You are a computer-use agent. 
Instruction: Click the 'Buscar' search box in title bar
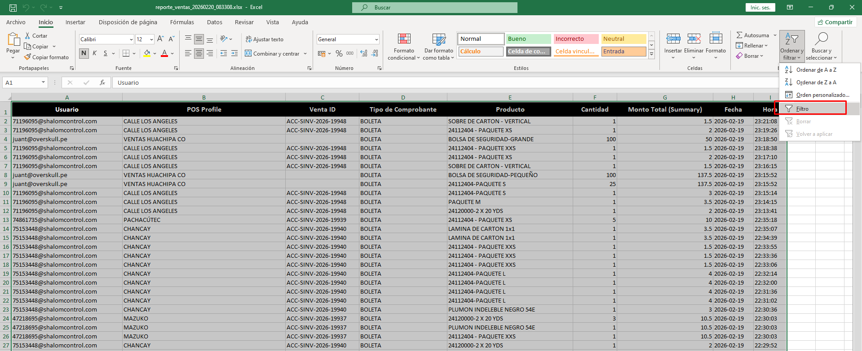(x=434, y=8)
